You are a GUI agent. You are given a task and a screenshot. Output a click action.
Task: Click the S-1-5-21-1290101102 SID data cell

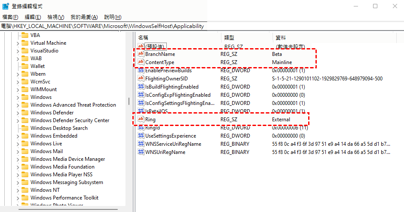point(327,78)
